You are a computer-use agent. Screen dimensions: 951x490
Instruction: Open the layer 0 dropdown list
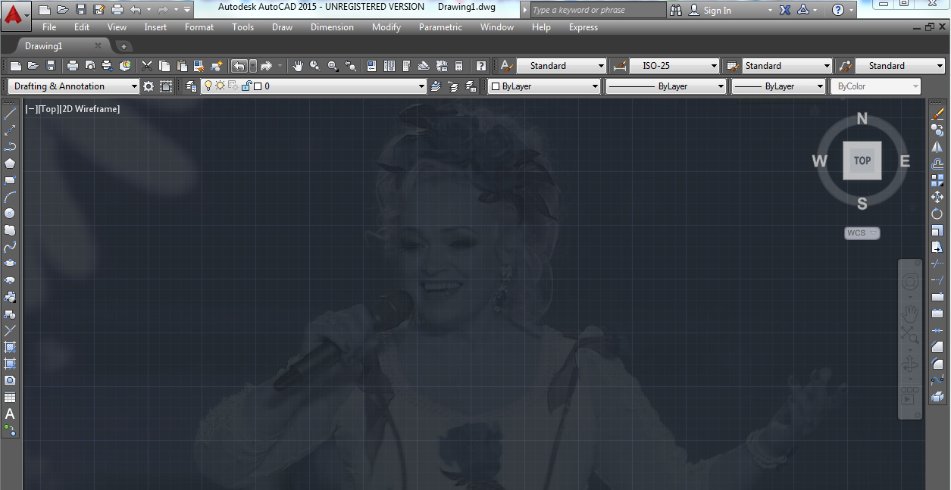314,86
